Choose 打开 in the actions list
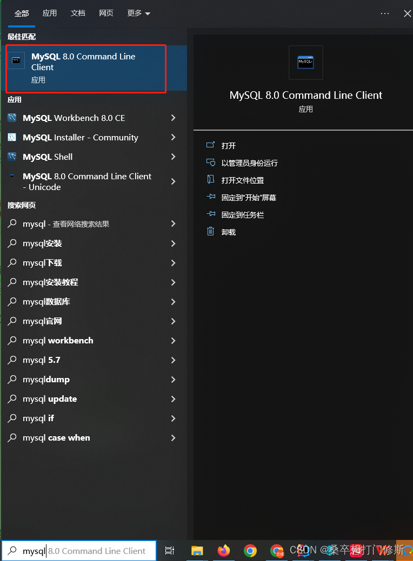The width and height of the screenshot is (413, 561). pyautogui.click(x=229, y=146)
